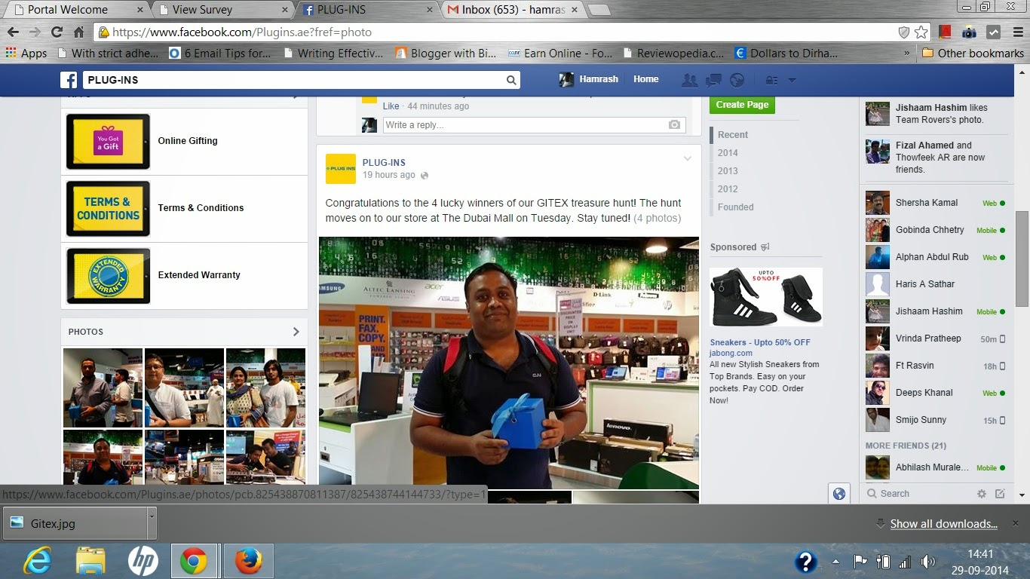Open post options chevron on PLUG-INS post
The image size is (1030, 579).
[x=687, y=158]
